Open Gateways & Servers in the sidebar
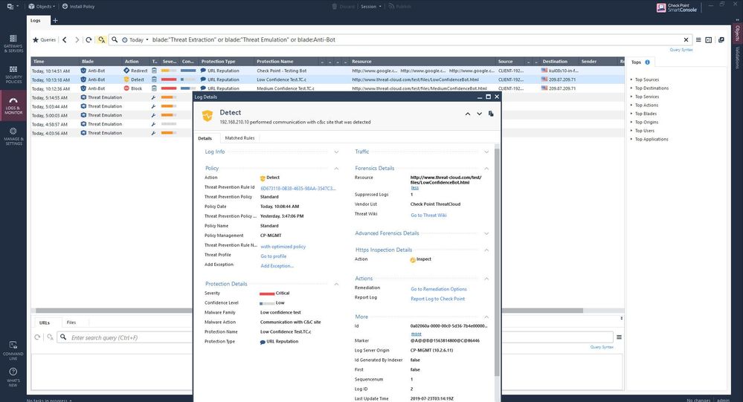 coord(13,44)
